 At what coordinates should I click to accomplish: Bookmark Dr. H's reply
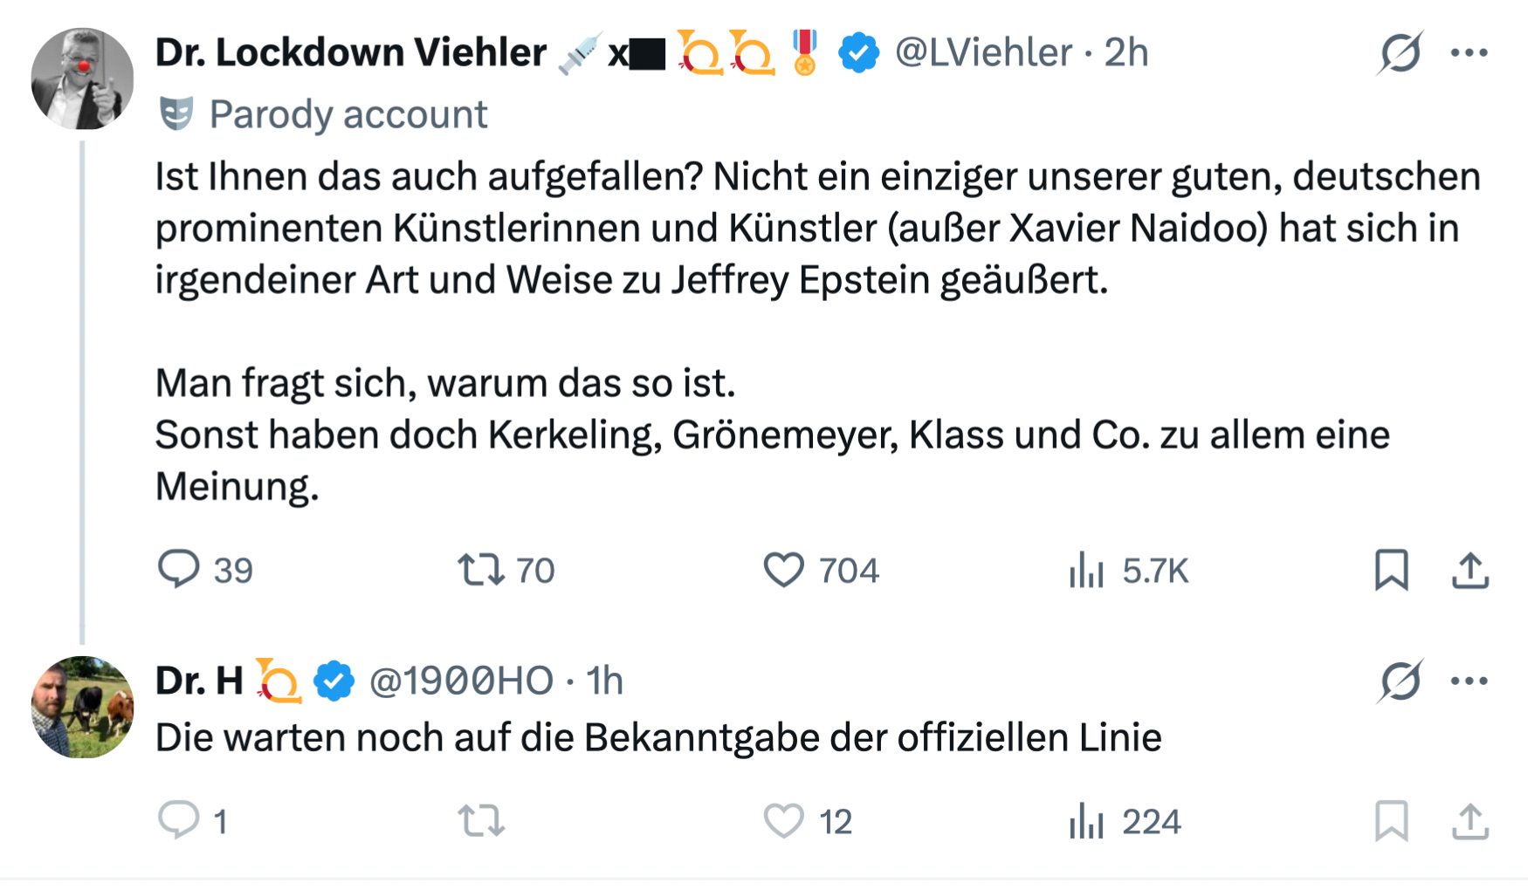pyautogui.click(x=1391, y=821)
